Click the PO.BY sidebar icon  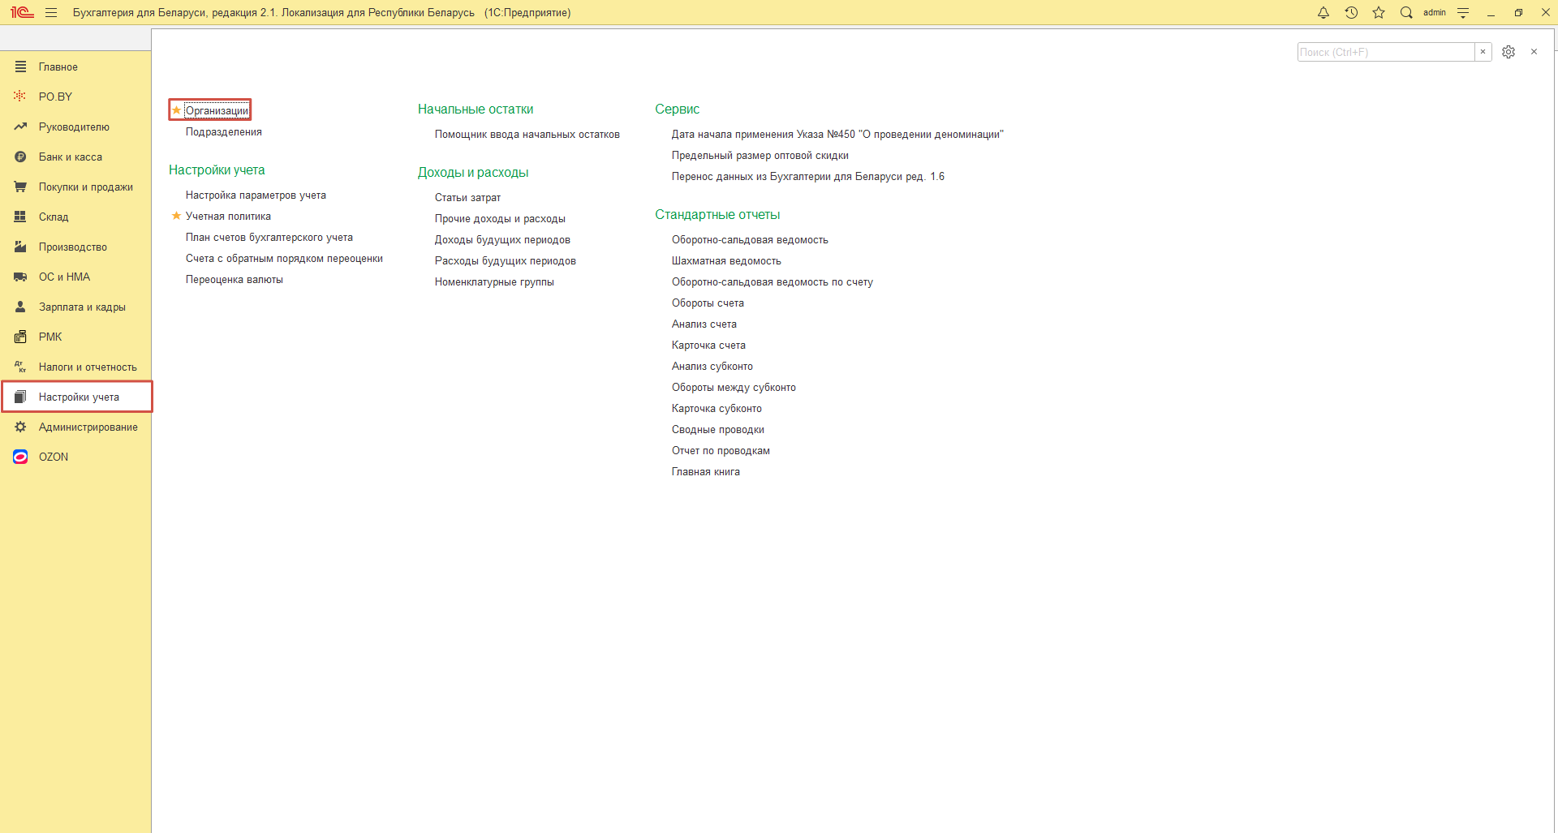point(20,97)
